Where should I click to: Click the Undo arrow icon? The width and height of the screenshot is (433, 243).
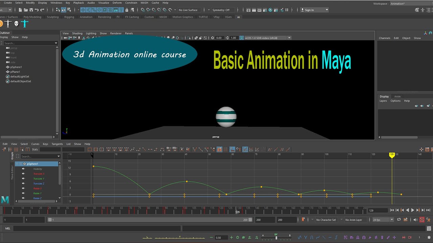[x=37, y=10]
